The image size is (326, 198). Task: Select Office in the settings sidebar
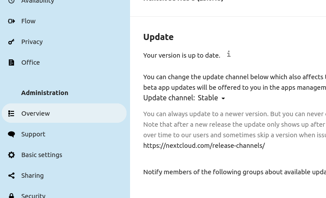click(31, 62)
